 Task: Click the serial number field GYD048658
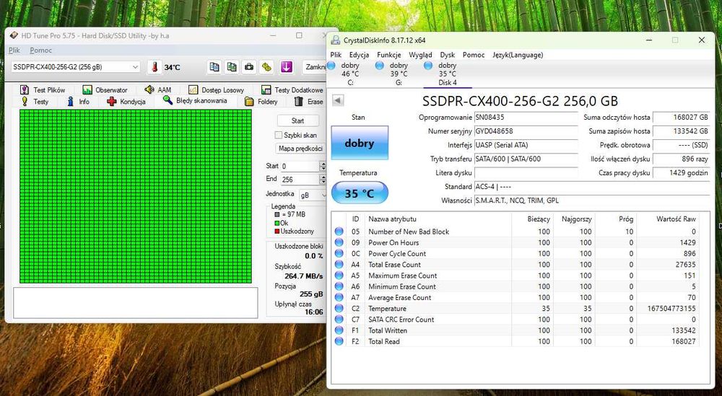coord(526,131)
